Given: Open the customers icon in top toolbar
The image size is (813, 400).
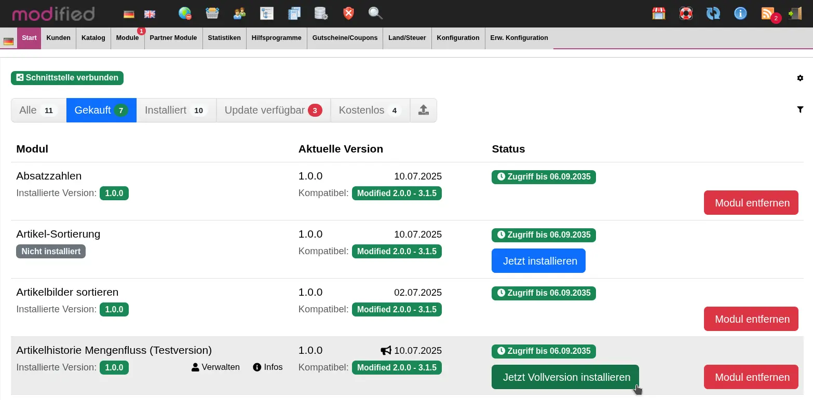Looking at the screenshot, I should (239, 13).
